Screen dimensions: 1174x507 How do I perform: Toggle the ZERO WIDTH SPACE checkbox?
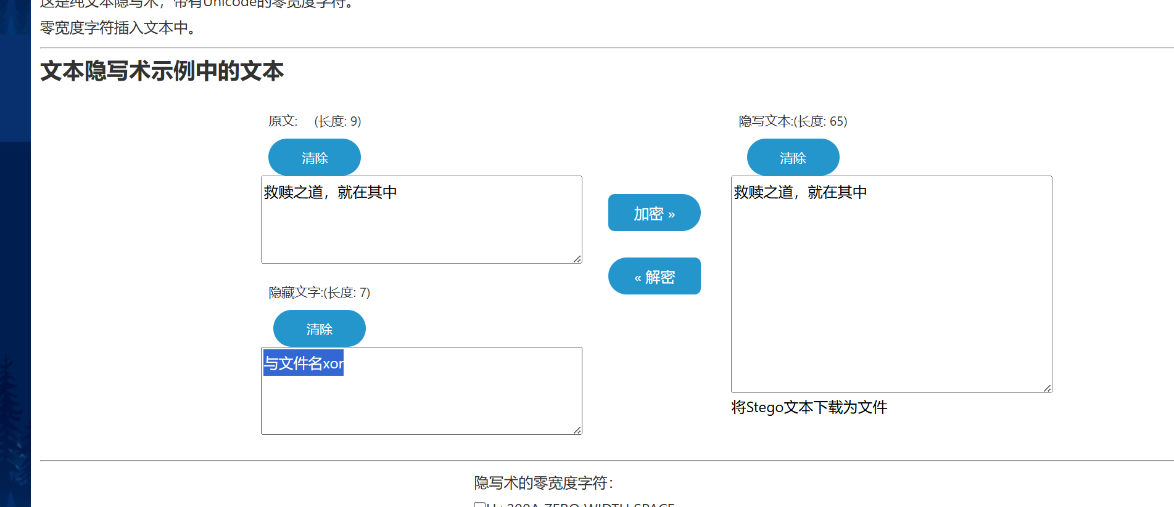(x=479, y=505)
